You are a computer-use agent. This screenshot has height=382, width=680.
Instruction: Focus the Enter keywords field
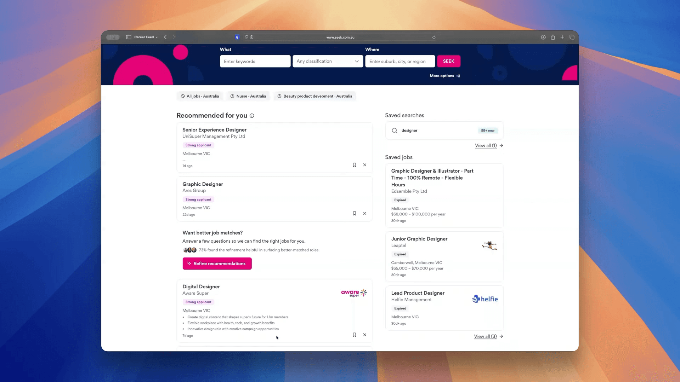(255, 61)
